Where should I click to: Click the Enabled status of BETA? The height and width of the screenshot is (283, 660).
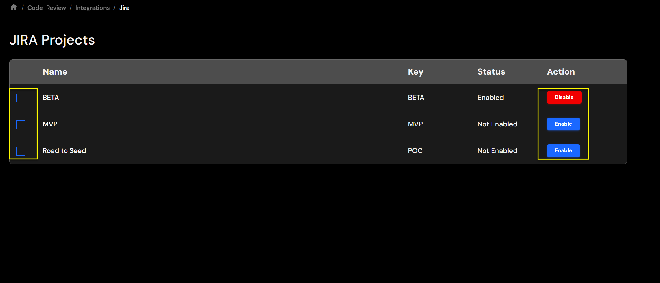(x=490, y=98)
